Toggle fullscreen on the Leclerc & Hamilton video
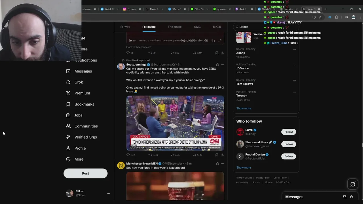Screen dimensions: 363x204 (220, 41)
